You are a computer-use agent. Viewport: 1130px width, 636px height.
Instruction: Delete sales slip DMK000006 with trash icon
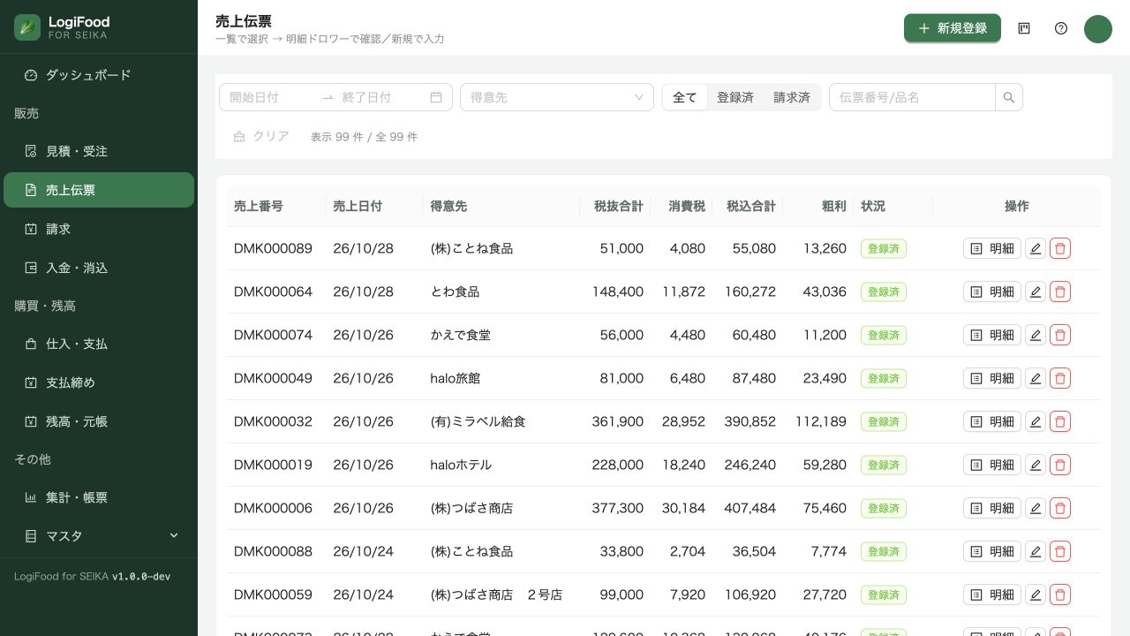pyautogui.click(x=1060, y=509)
